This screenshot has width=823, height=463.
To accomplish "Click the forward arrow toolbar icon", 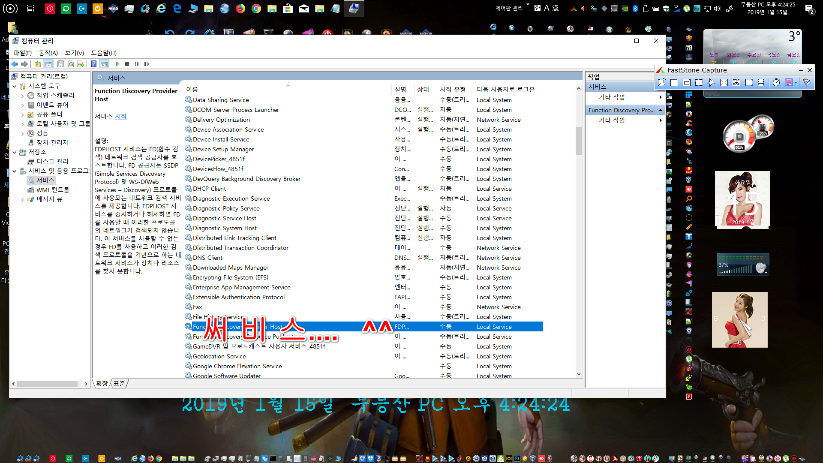I will pyautogui.click(x=24, y=64).
